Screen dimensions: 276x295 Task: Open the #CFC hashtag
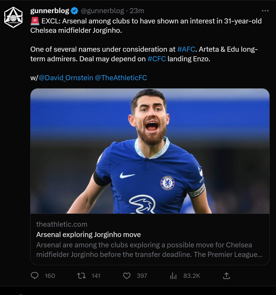click(156, 59)
